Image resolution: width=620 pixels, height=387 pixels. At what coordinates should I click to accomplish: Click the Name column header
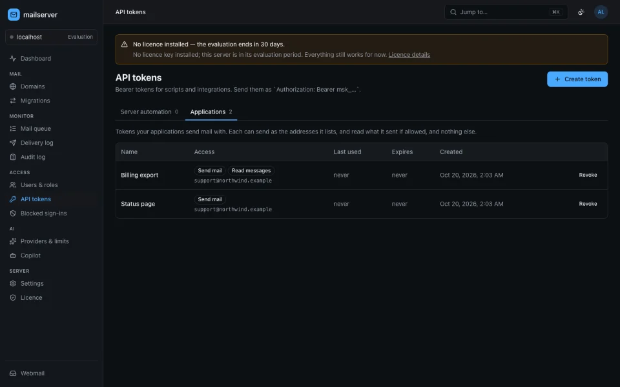[x=129, y=152]
